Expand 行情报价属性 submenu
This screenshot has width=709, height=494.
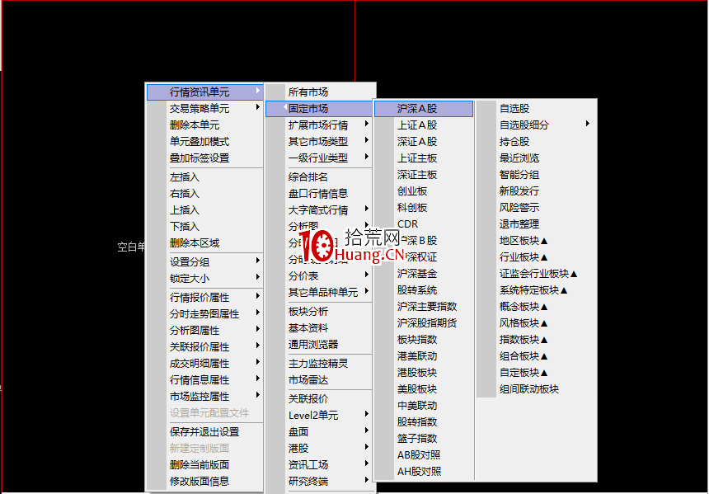pos(204,297)
